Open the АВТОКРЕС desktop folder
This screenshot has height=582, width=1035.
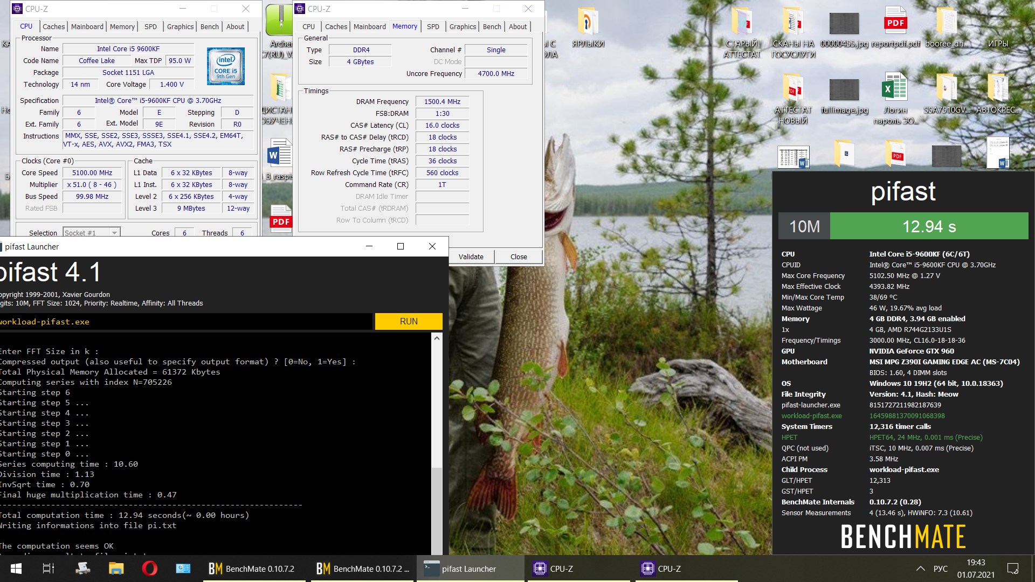coord(998,94)
